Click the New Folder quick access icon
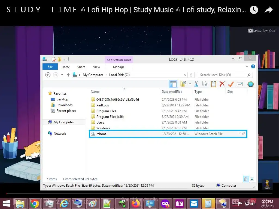Screen dimensions: 279x209 60,59
